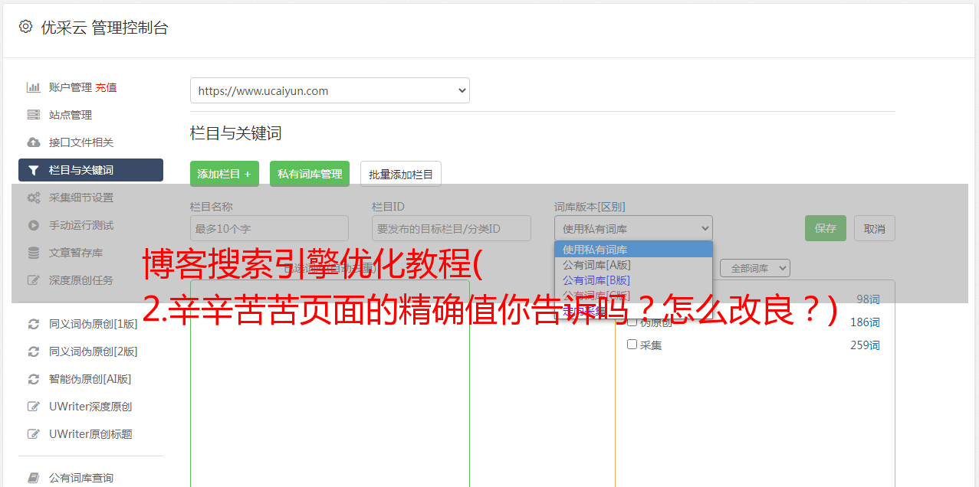
Task: Select the active 栏目与关键词 menu item
Action: tap(90, 170)
